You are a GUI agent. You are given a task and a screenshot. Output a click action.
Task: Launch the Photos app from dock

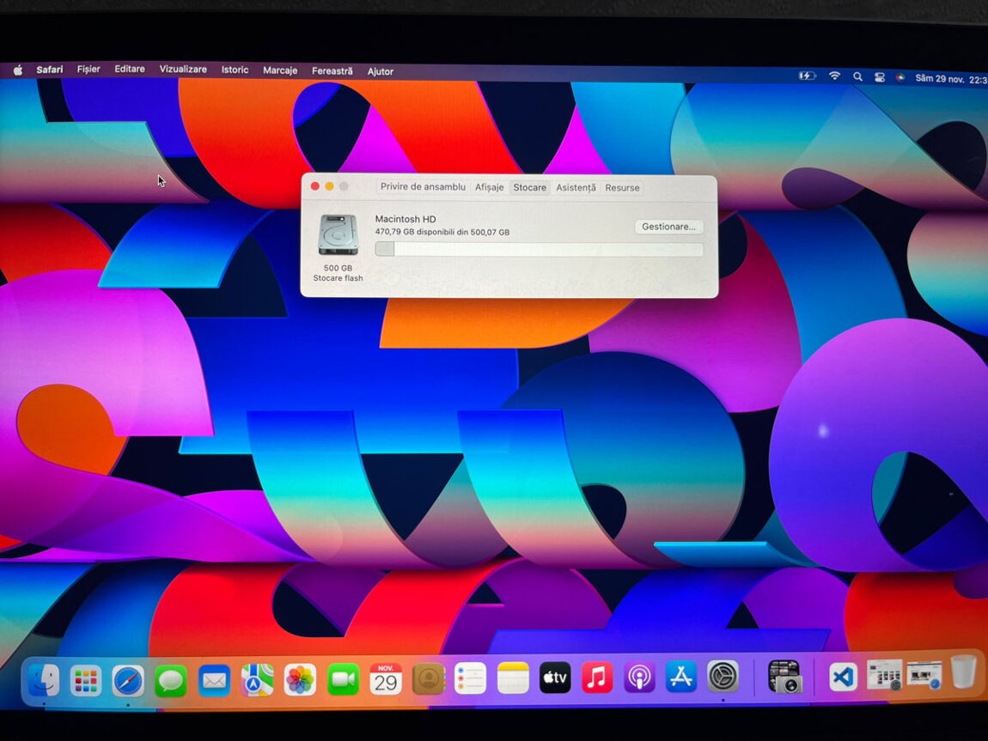click(x=300, y=679)
